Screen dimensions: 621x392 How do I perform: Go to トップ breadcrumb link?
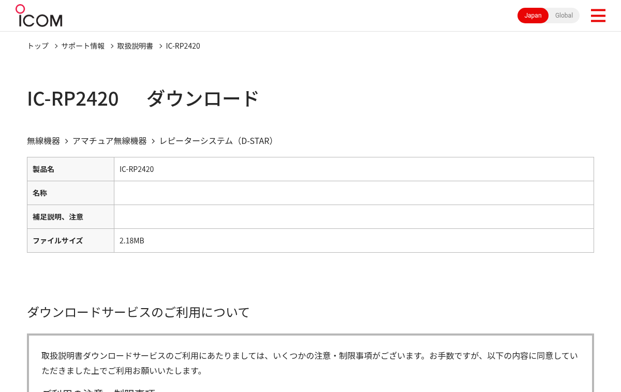[x=38, y=46]
